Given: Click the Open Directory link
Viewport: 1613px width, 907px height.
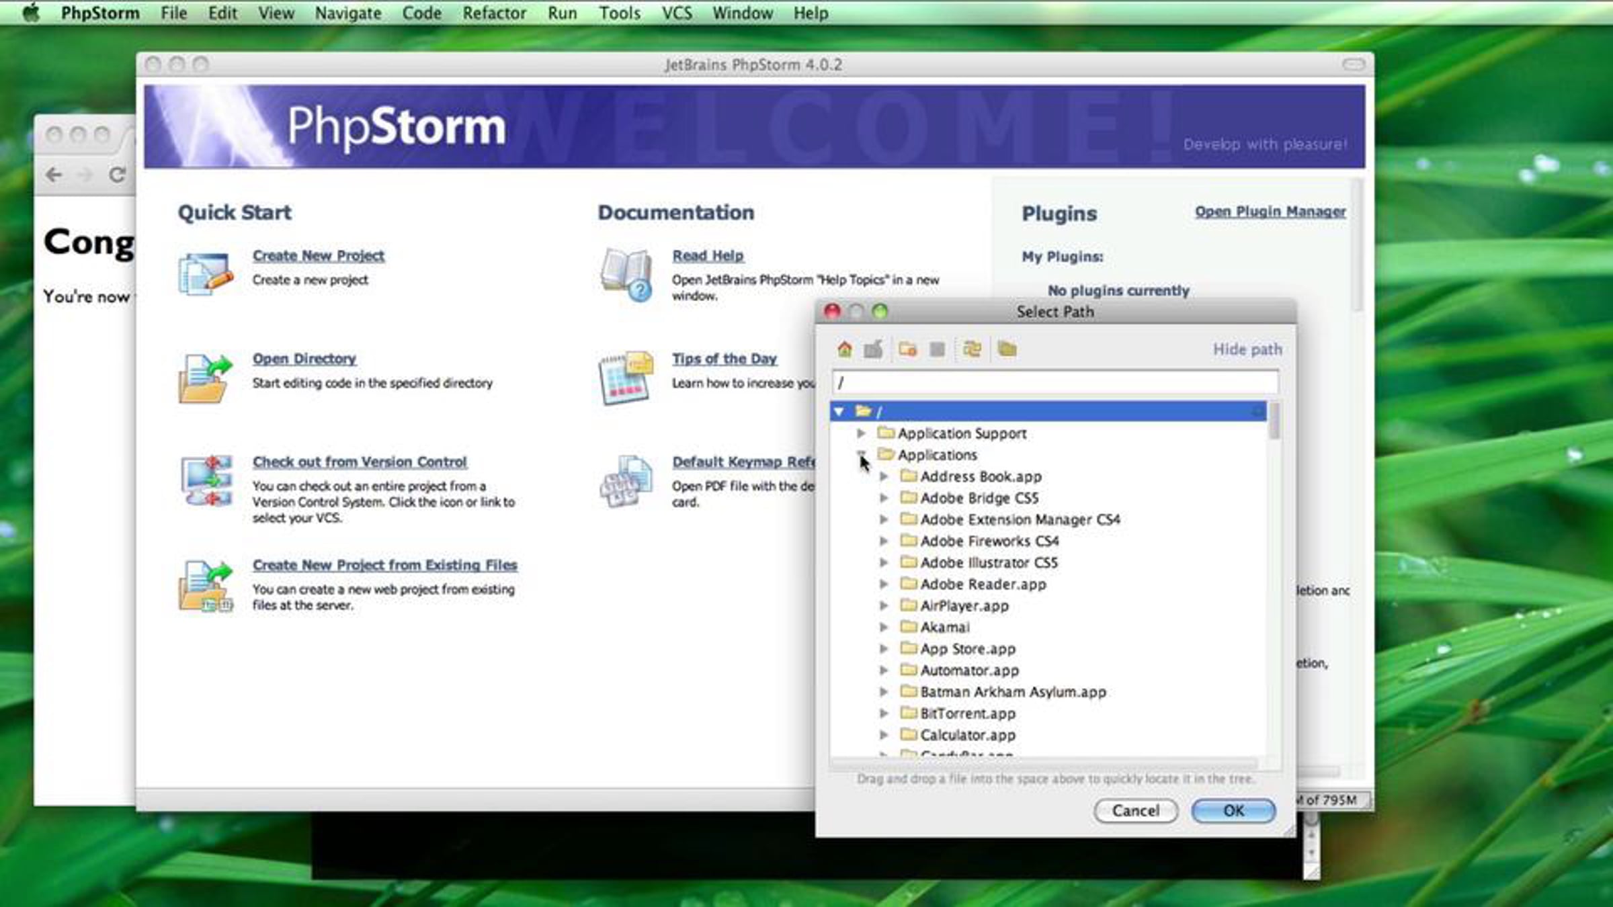Looking at the screenshot, I should pyautogui.click(x=304, y=359).
